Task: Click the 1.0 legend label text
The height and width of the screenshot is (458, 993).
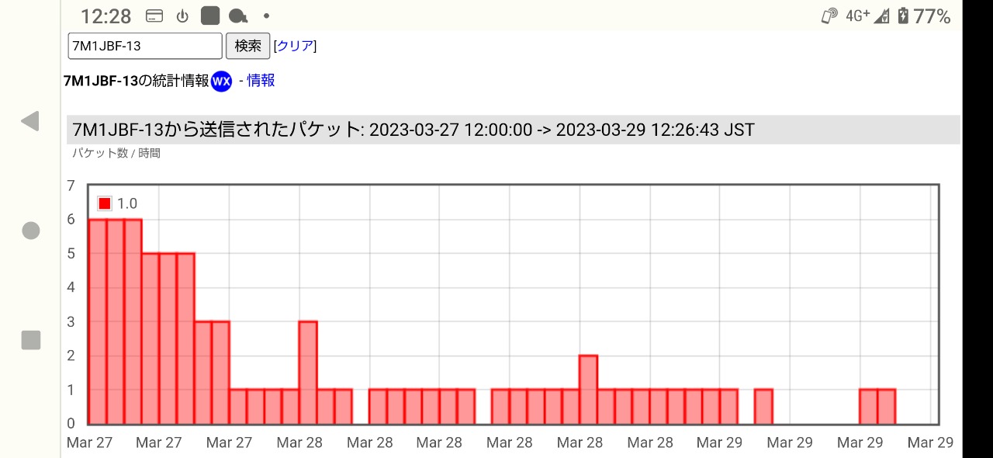Action: click(x=127, y=203)
